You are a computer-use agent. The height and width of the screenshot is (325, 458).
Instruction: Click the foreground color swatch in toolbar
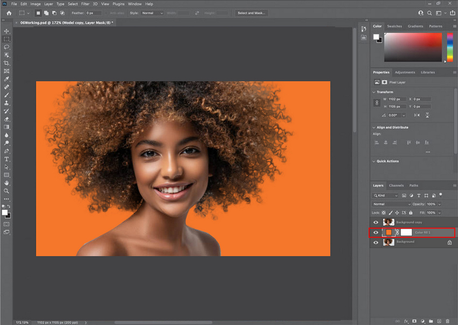[5, 213]
